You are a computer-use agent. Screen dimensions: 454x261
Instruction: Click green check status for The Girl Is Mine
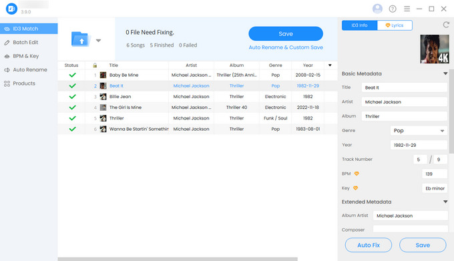click(x=72, y=107)
